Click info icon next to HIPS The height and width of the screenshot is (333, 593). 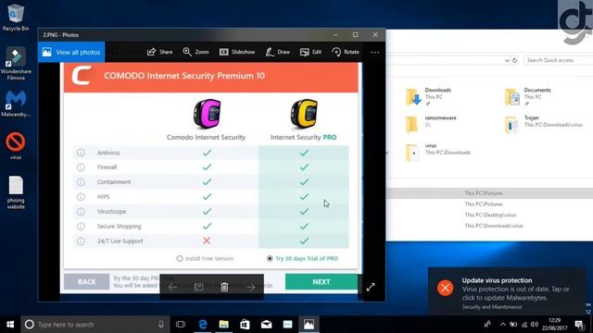(81, 197)
